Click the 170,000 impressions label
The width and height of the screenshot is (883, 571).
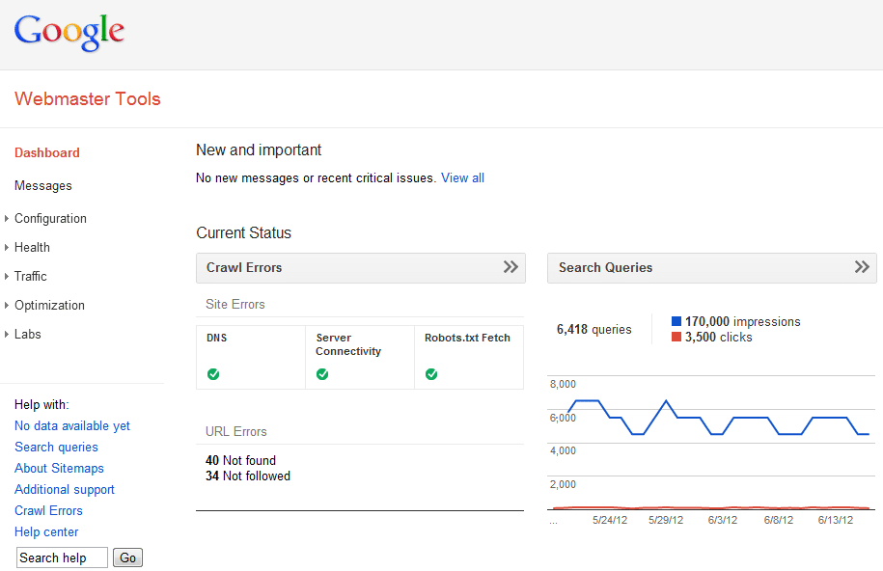742,321
